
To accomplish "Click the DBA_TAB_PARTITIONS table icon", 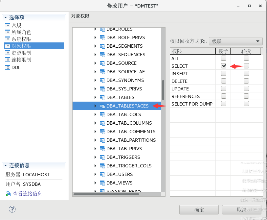I will click(102, 140).
